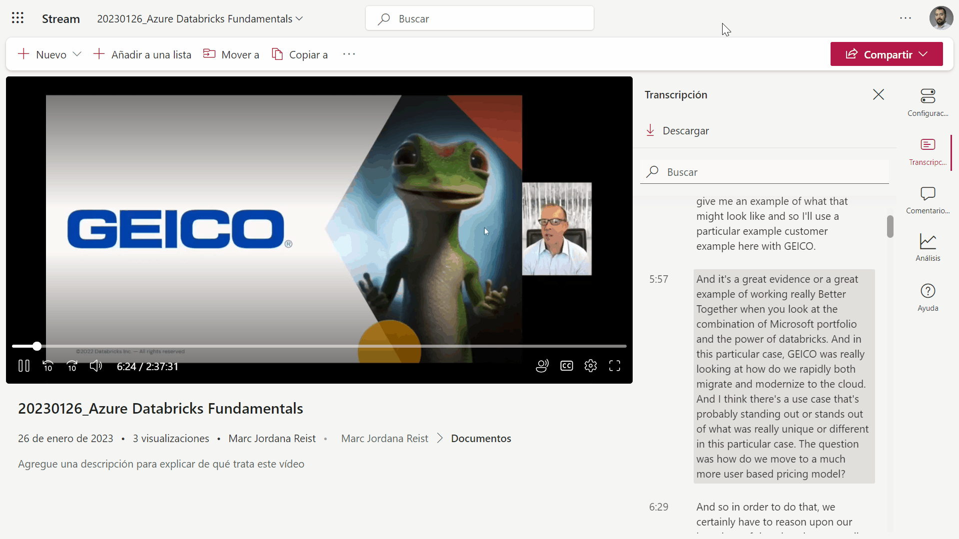Mute the video volume
The height and width of the screenshot is (539, 959).
(96, 366)
